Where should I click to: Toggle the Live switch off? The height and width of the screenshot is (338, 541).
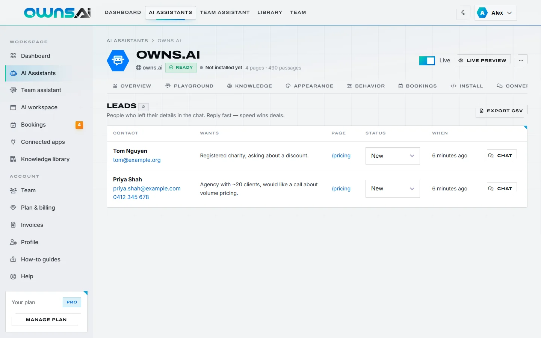click(x=427, y=60)
